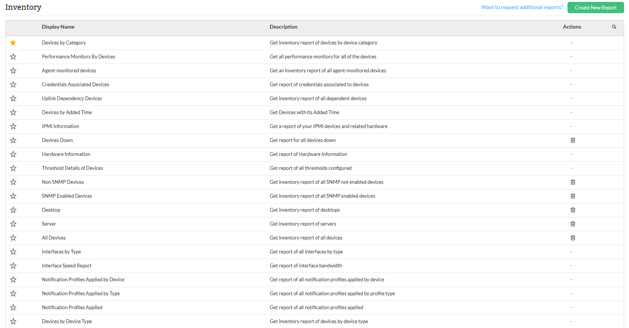Open 'Want to request additional reports?' link
The width and height of the screenshot is (629, 328).
[522, 7]
